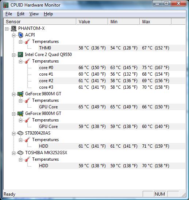Open the File menu
The width and height of the screenshot is (189, 200).
coord(9,14)
